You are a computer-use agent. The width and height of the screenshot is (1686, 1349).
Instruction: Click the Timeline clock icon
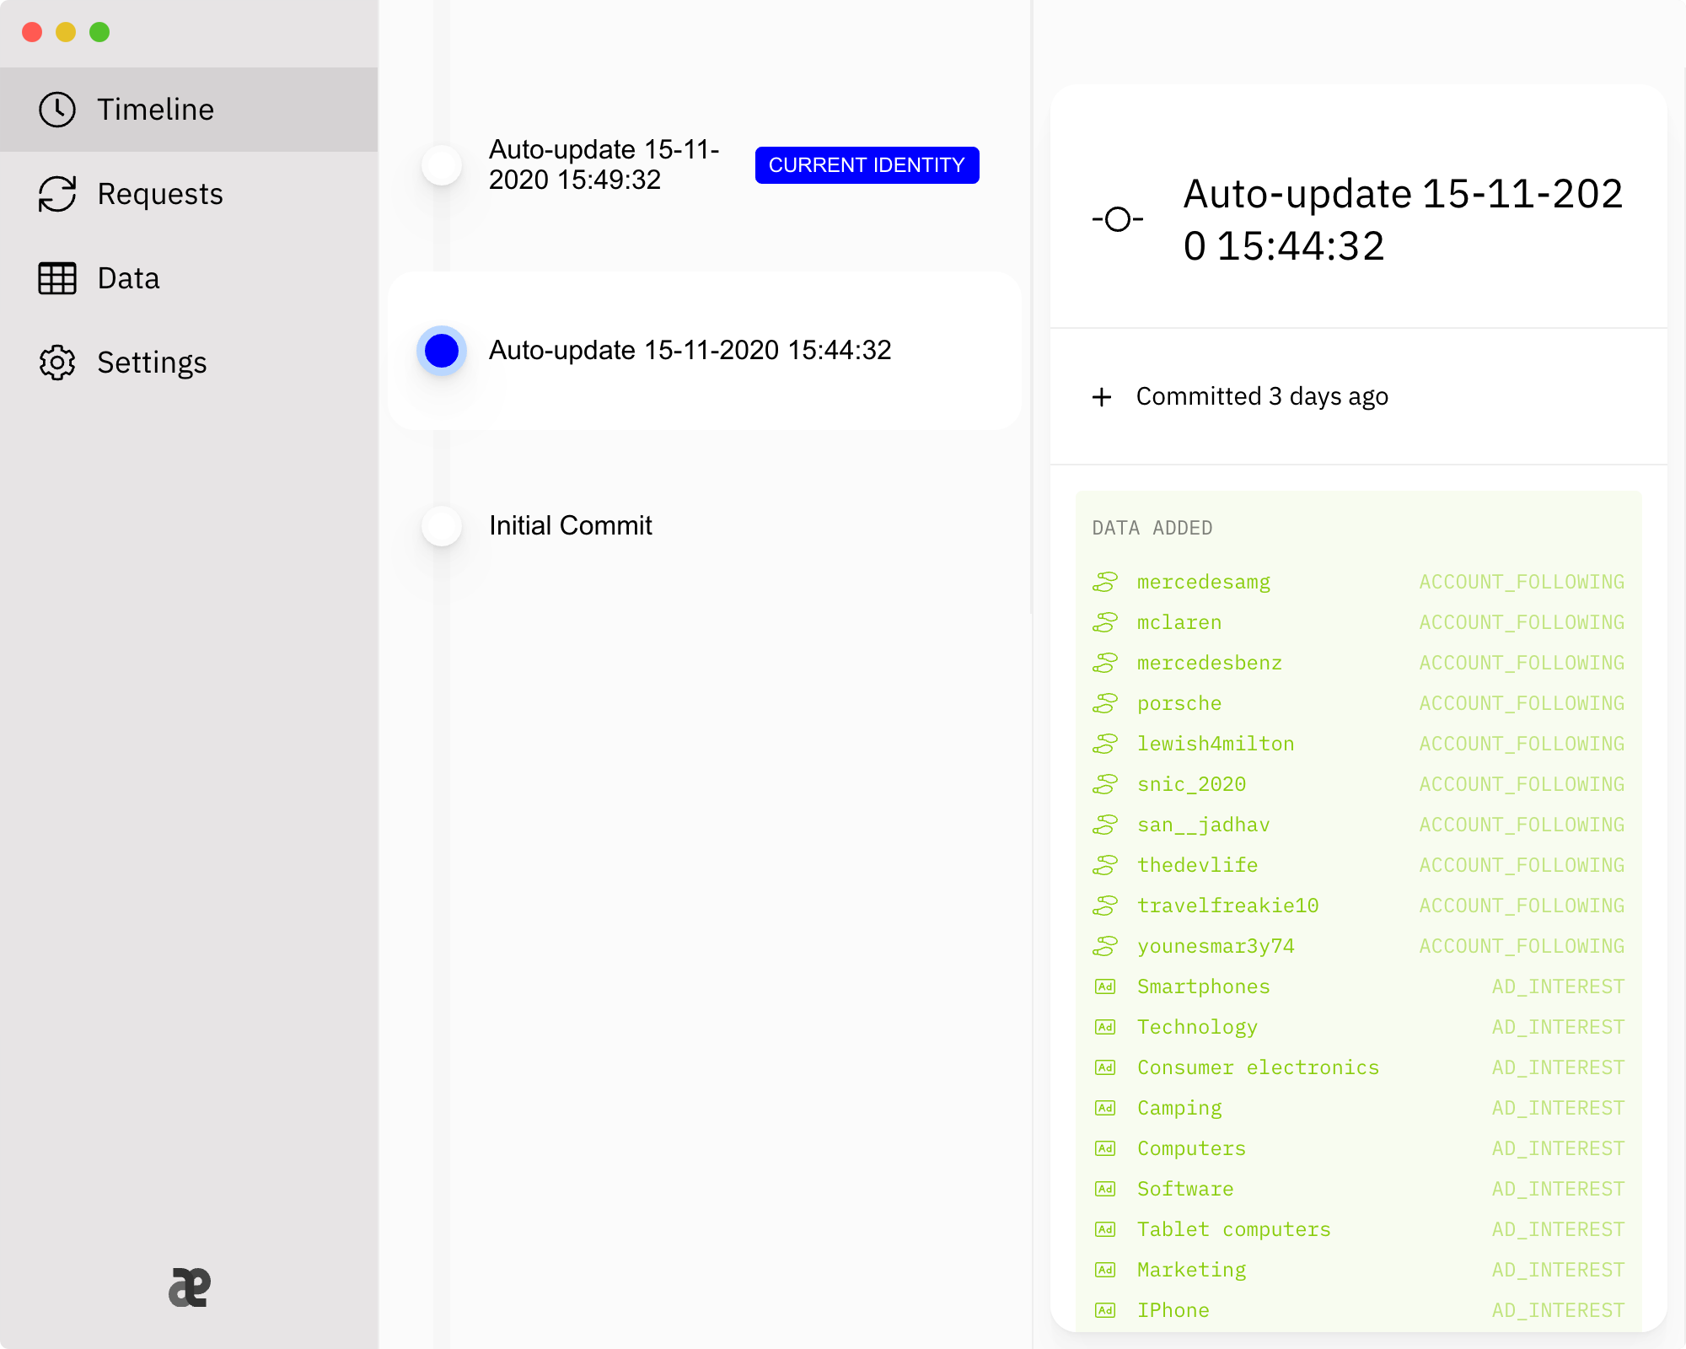57,110
